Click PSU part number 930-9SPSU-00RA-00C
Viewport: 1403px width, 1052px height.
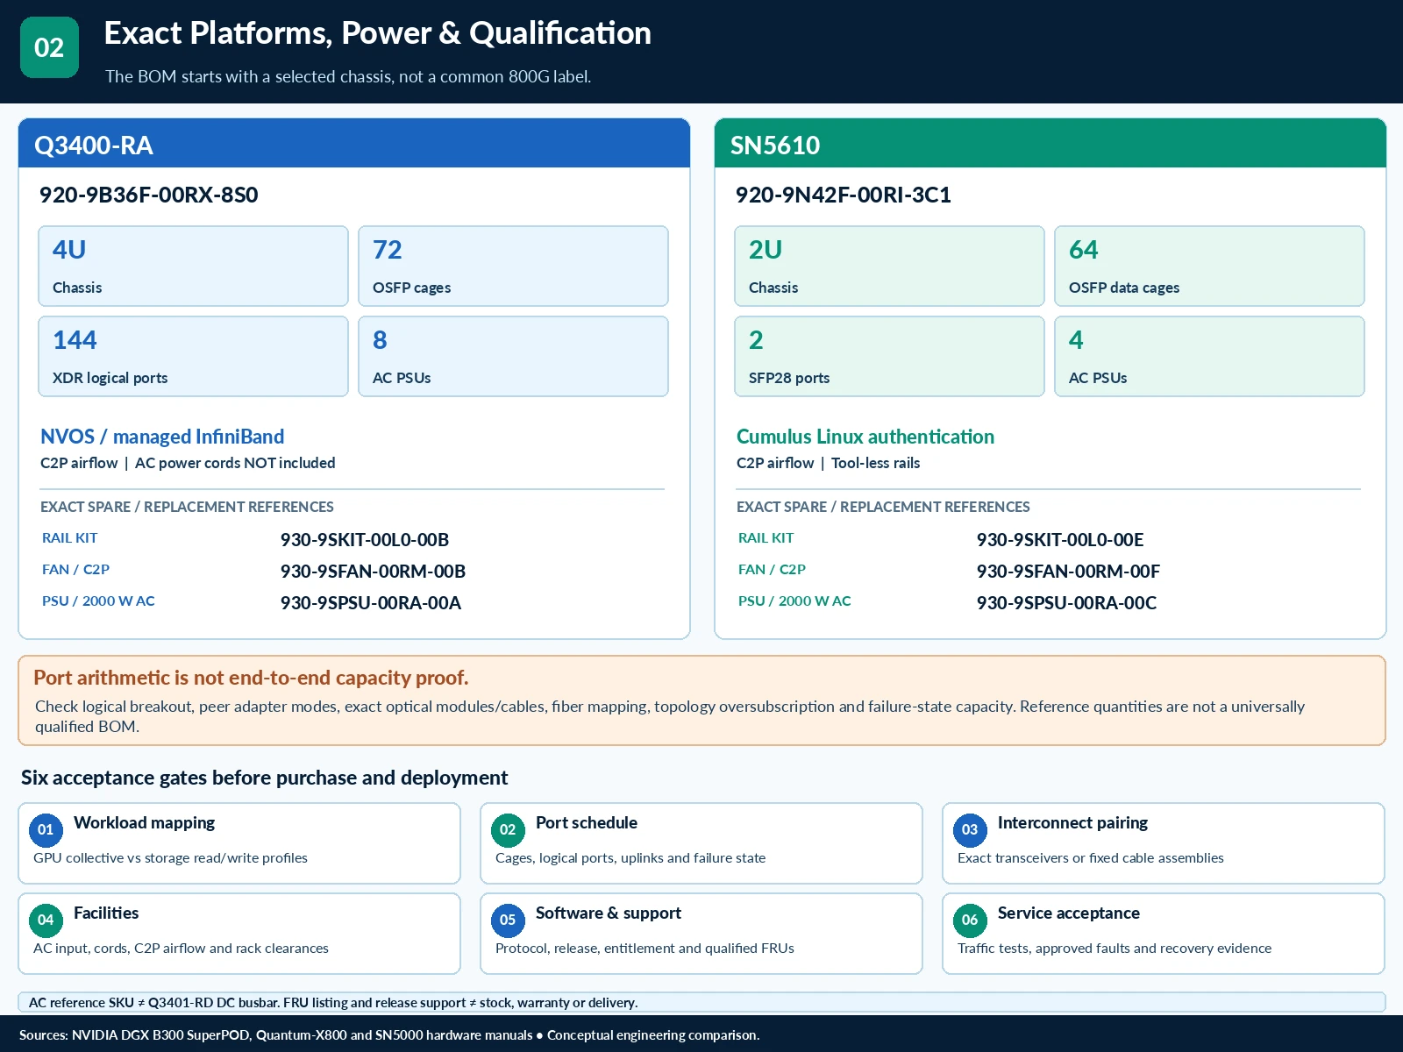coord(1066,603)
